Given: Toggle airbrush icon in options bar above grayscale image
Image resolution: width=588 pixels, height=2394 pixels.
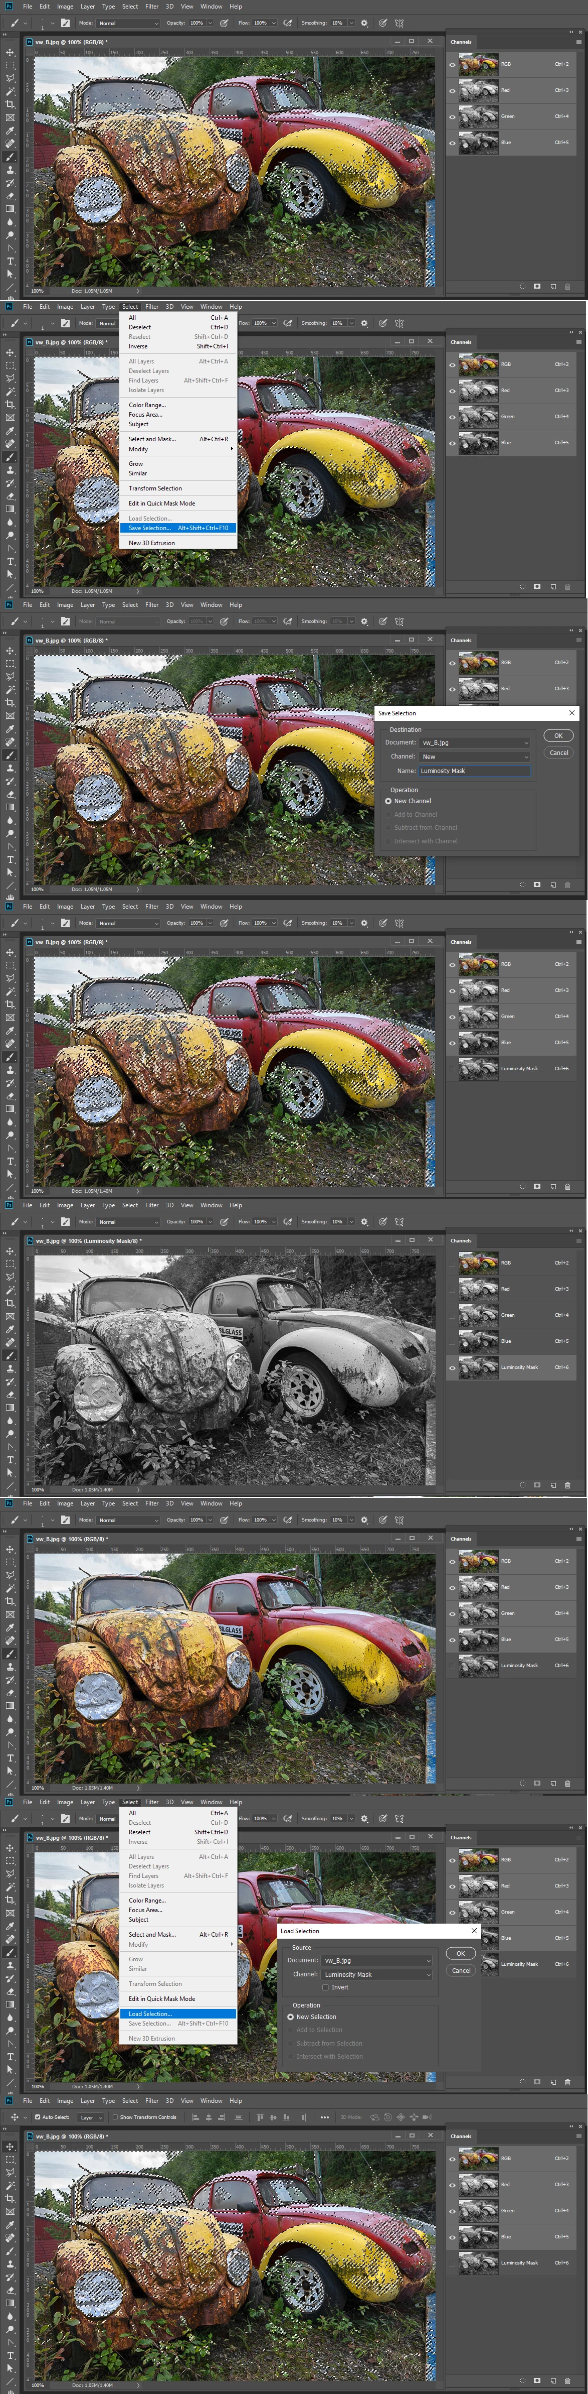Looking at the screenshot, I should coord(288,1222).
